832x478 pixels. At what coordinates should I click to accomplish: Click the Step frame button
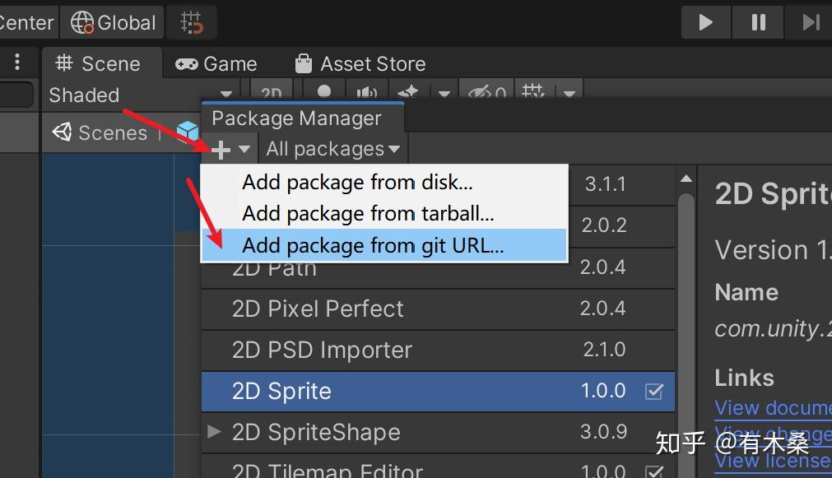(x=811, y=22)
